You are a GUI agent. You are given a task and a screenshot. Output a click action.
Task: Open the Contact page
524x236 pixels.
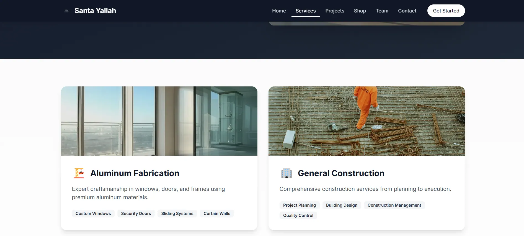point(407,11)
